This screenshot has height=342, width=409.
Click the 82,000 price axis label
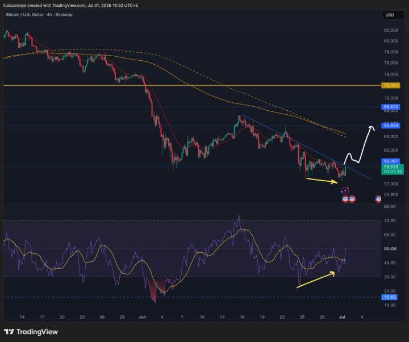coord(391,30)
